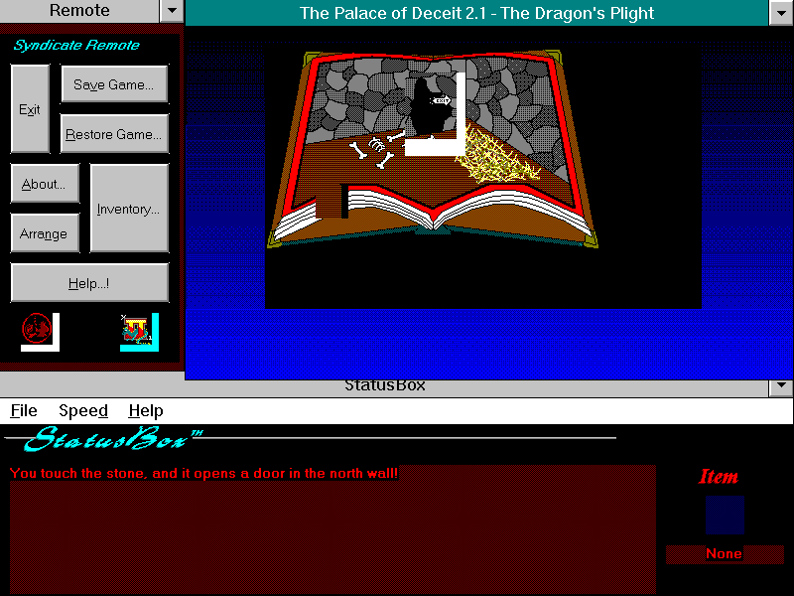Open the Help menu in StatusBox
The width and height of the screenshot is (794, 596).
click(146, 410)
